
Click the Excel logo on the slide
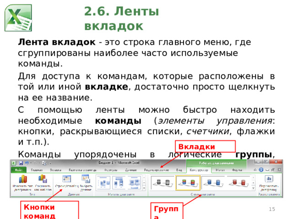[18, 18]
